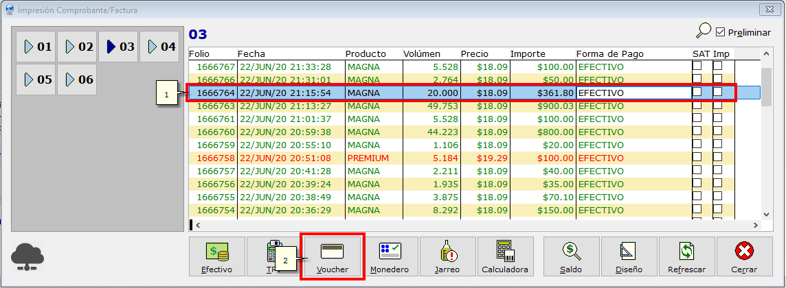Click the Jarreo button

(x=447, y=258)
